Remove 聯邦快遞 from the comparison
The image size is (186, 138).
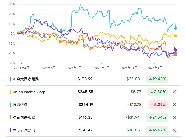[174, 105]
